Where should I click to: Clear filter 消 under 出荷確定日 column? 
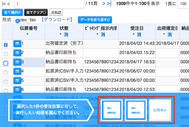tap(170, 35)
